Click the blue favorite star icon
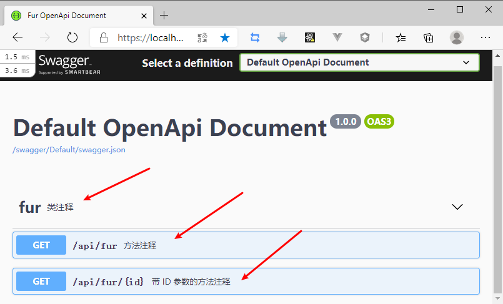503x304 pixels. (x=225, y=37)
